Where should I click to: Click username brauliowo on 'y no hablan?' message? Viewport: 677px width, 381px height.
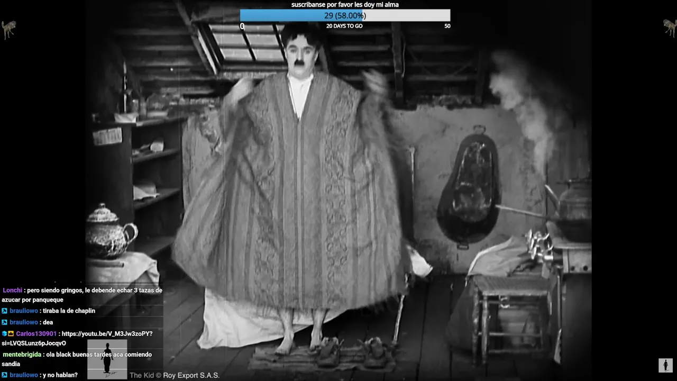24,375
